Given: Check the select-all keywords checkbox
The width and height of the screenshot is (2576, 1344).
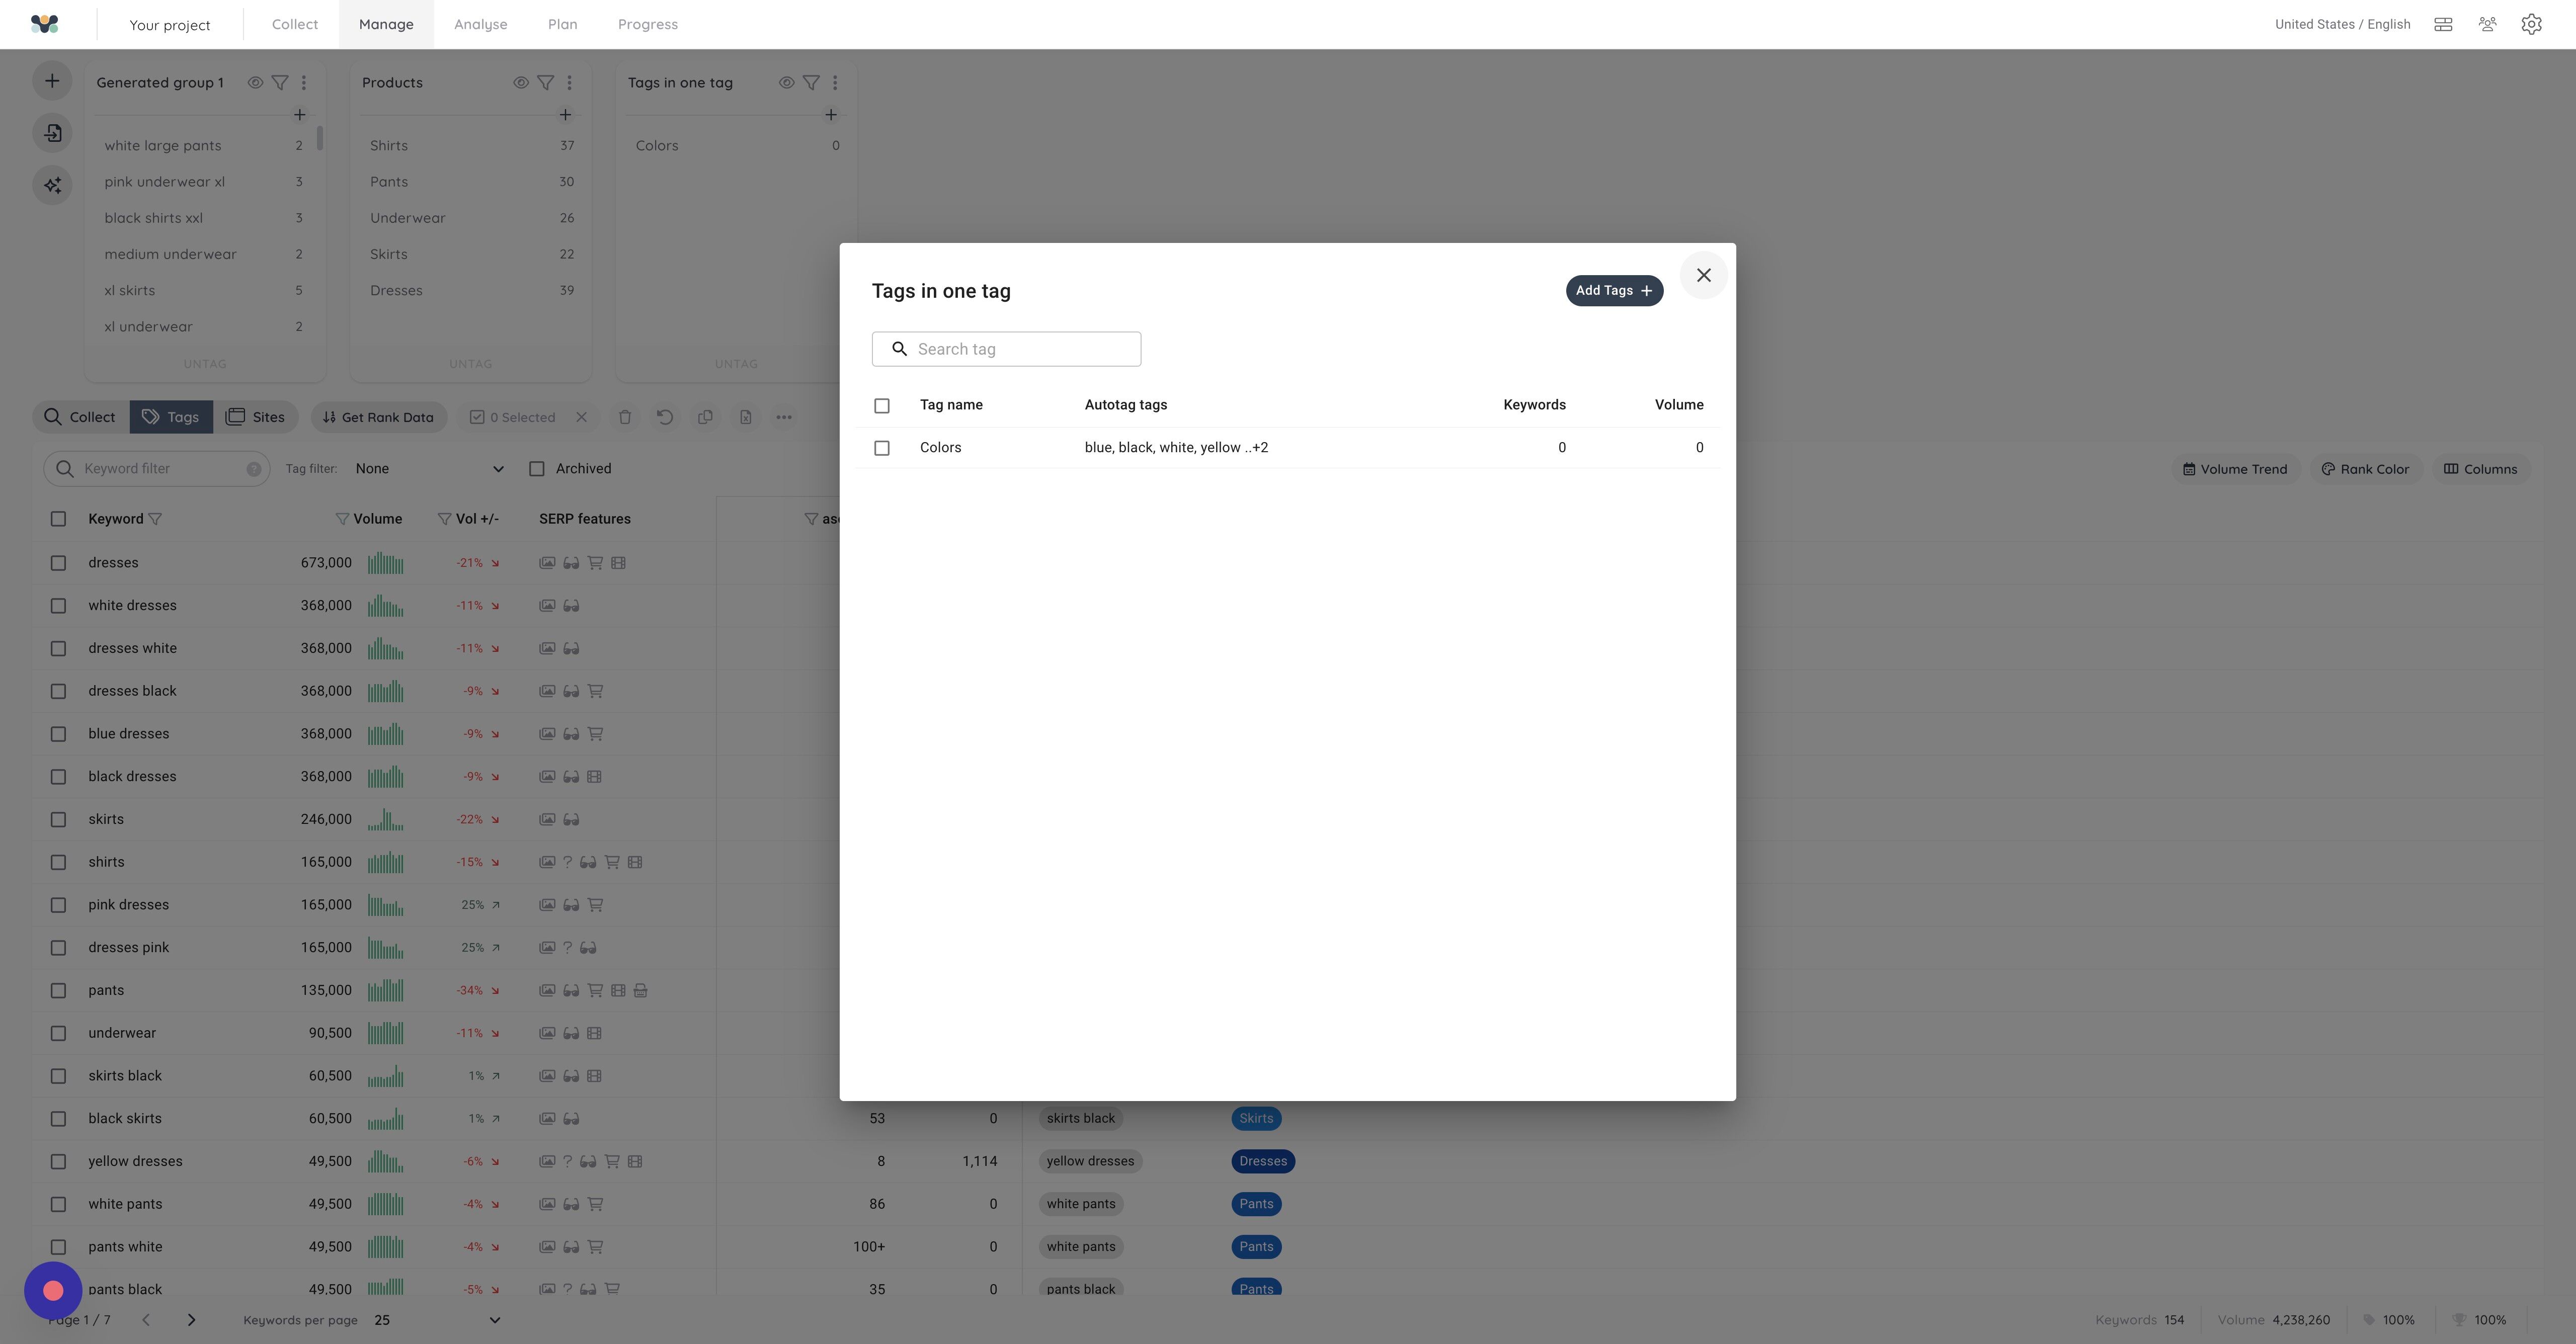Looking at the screenshot, I should pyautogui.click(x=58, y=519).
